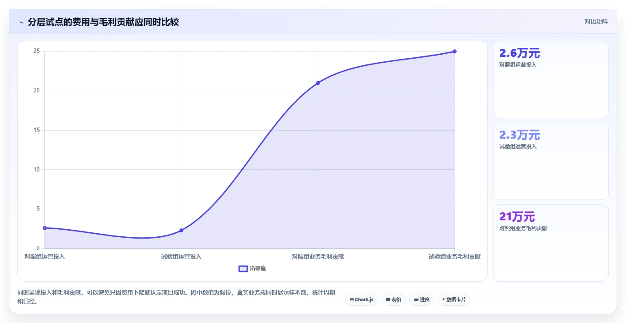Click the title 分层试点的费用与毛利贡献应同时比较
The width and height of the screenshot is (626, 323).
coord(103,22)
